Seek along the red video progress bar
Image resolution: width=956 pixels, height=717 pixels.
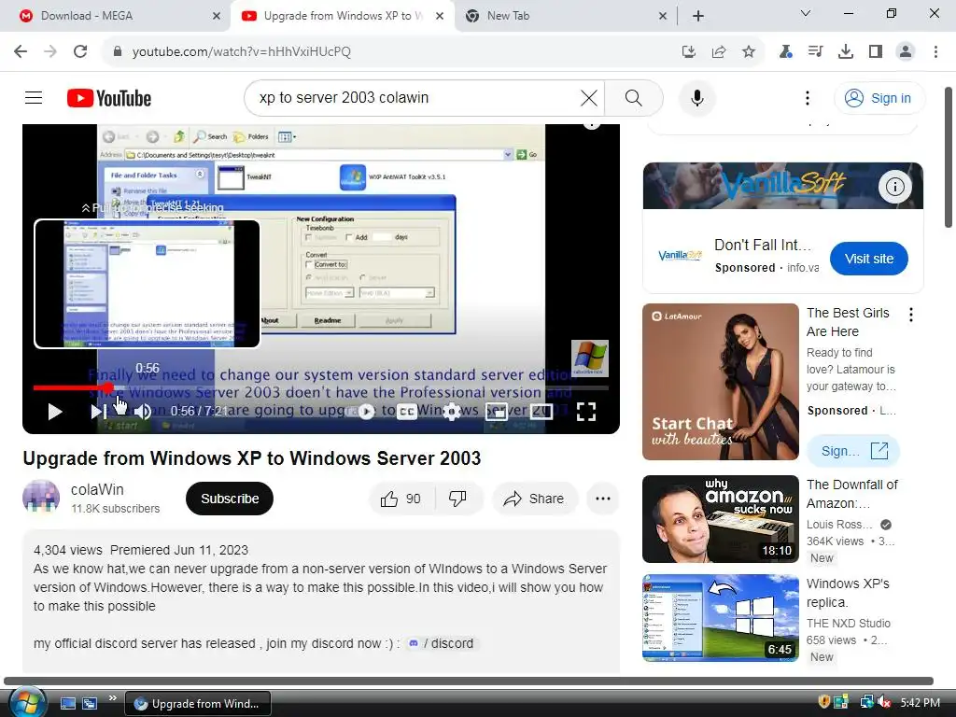pos(321,387)
